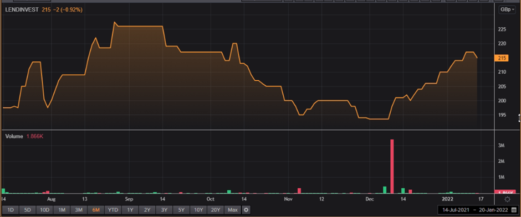This screenshot has width=521, height=217.
Task: Select the 1D time range
Action: coord(11,210)
